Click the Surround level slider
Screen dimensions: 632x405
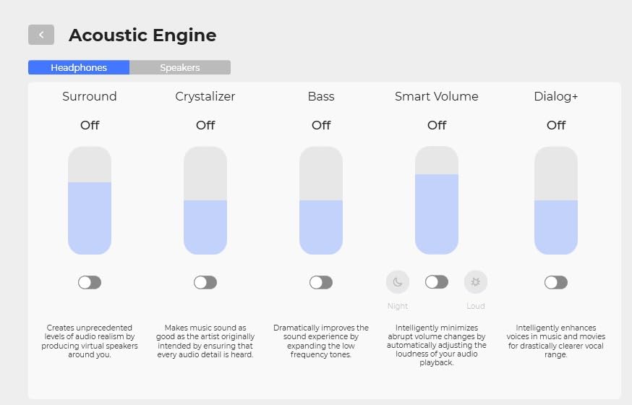tap(90, 200)
